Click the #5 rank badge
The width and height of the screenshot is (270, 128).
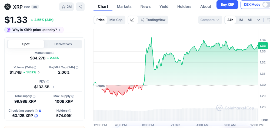35,7
